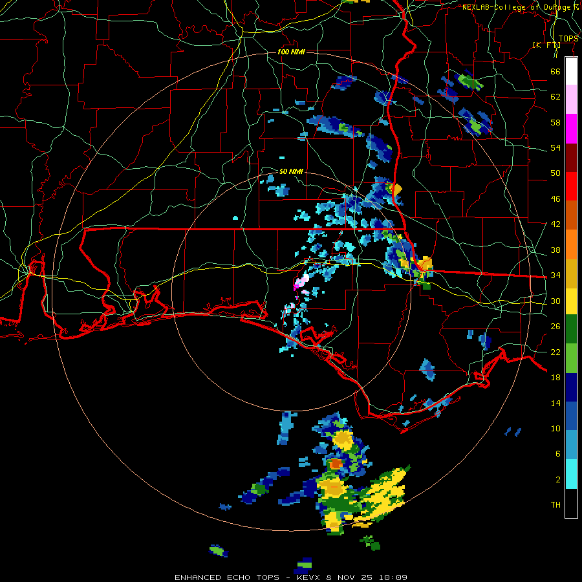
Task: Select the "46" scale value
Action: [x=555, y=199]
